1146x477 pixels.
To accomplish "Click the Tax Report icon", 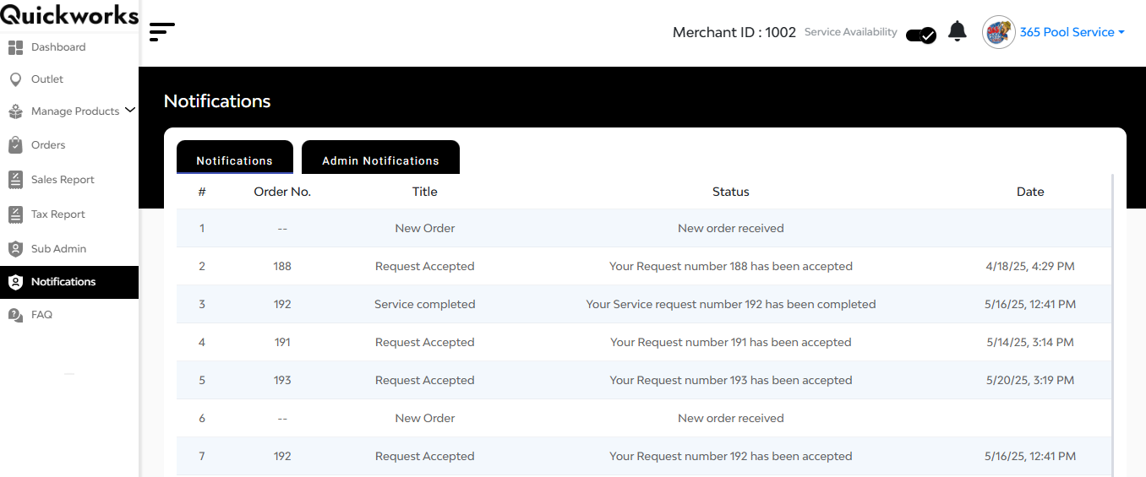I will pos(15,214).
